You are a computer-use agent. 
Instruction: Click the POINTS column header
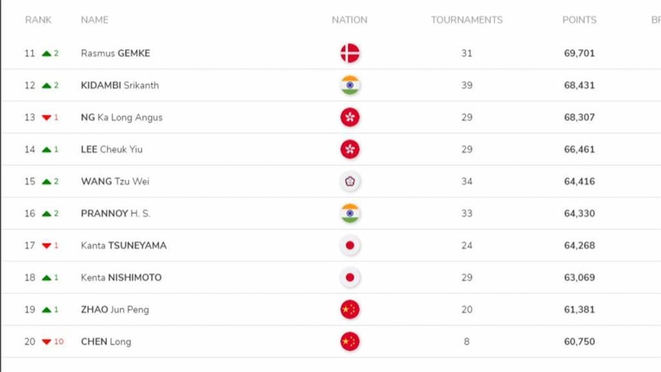579,20
